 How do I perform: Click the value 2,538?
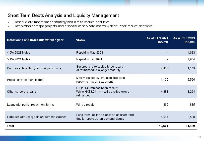pyautogui.click(x=191, y=117)
